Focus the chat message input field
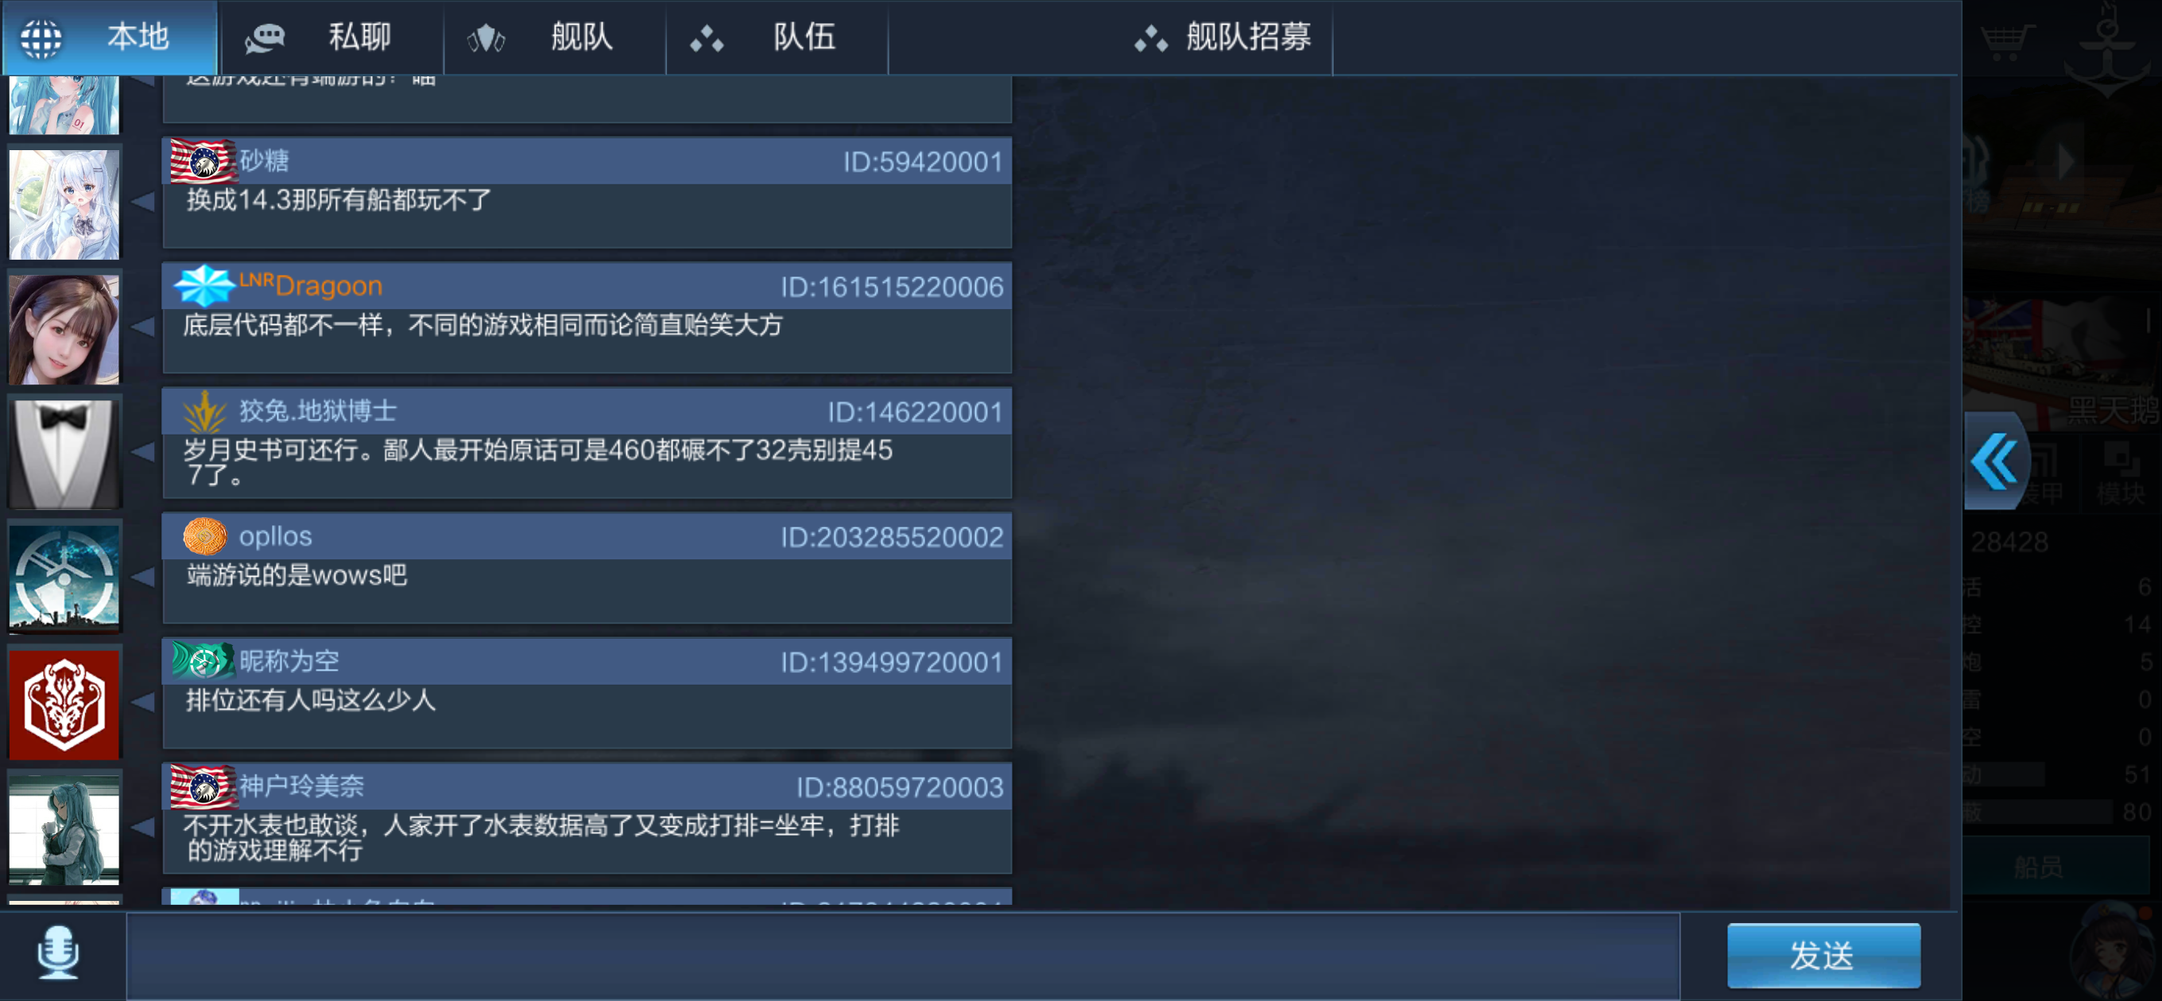The image size is (2162, 1001). point(903,956)
